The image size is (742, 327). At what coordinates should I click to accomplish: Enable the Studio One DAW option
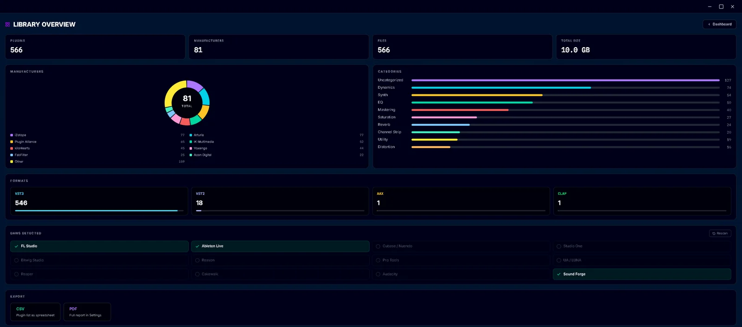coord(642,246)
